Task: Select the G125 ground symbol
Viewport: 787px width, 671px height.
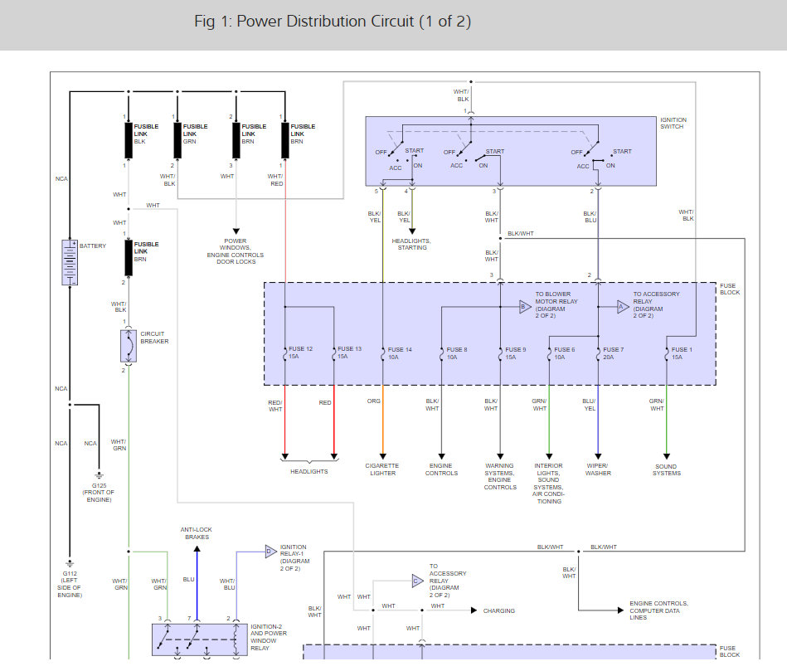Action: click(99, 474)
